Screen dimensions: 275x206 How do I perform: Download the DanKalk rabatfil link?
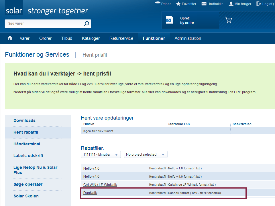pyautogui.click(x=90, y=193)
